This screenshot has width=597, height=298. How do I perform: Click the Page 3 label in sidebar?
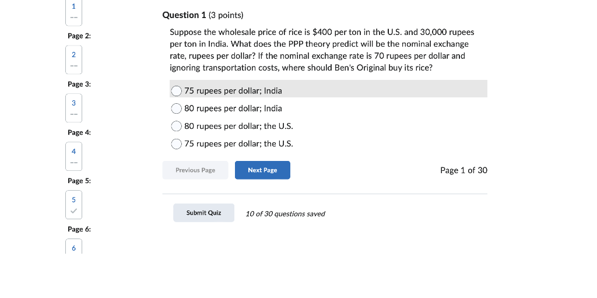click(x=79, y=85)
